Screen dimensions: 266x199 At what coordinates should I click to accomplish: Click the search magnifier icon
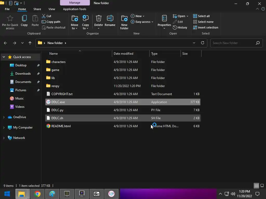click(258, 43)
